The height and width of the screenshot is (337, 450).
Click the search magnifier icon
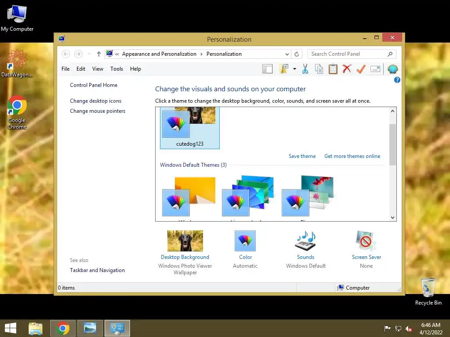tap(390, 54)
